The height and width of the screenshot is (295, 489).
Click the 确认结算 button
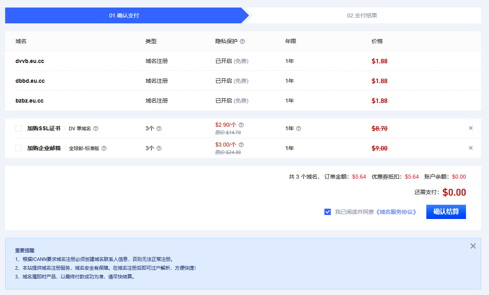click(446, 212)
